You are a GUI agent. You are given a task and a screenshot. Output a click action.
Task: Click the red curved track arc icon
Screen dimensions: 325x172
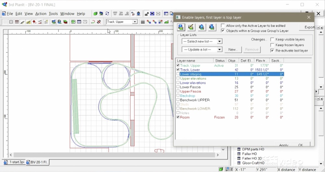tap(93, 22)
